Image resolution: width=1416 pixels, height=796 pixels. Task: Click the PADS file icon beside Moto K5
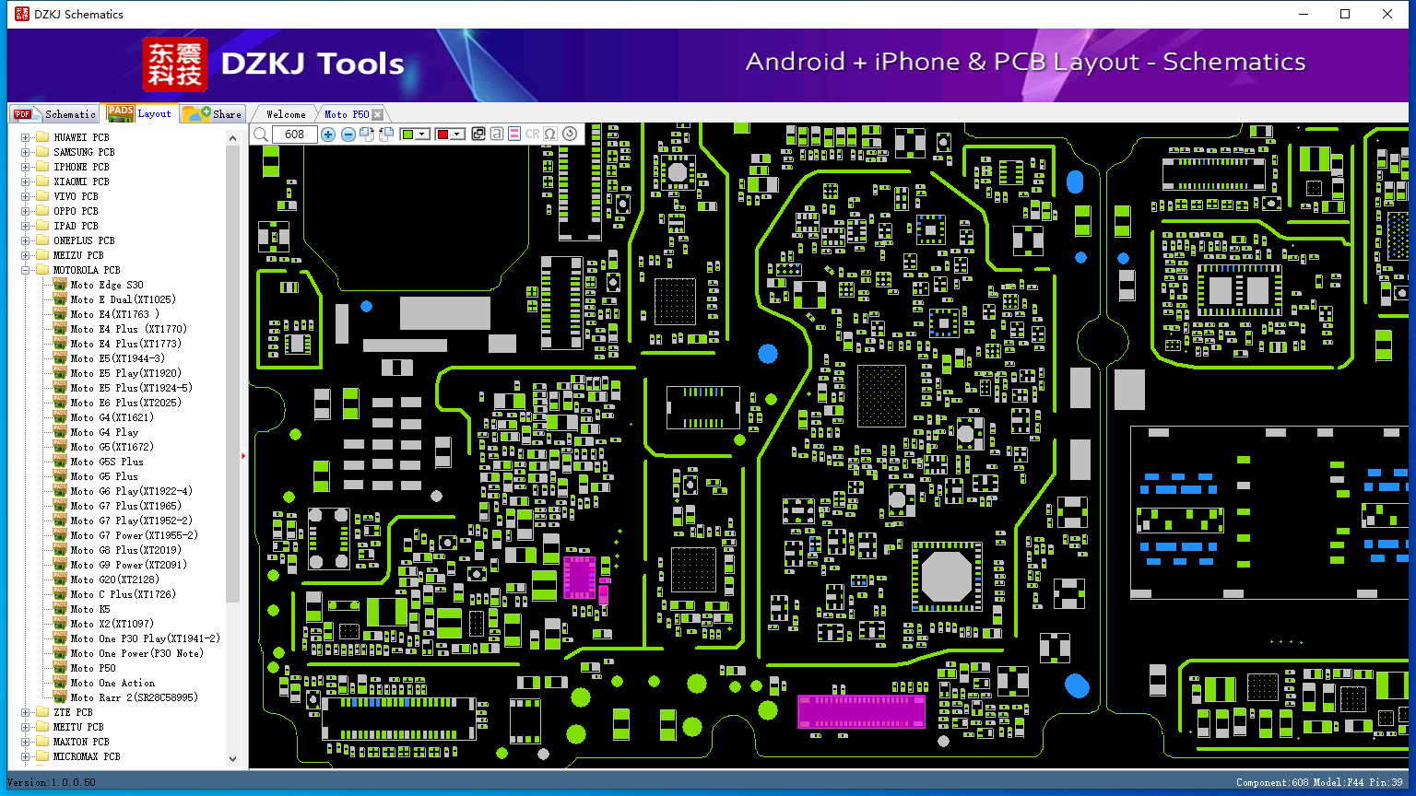tap(60, 609)
